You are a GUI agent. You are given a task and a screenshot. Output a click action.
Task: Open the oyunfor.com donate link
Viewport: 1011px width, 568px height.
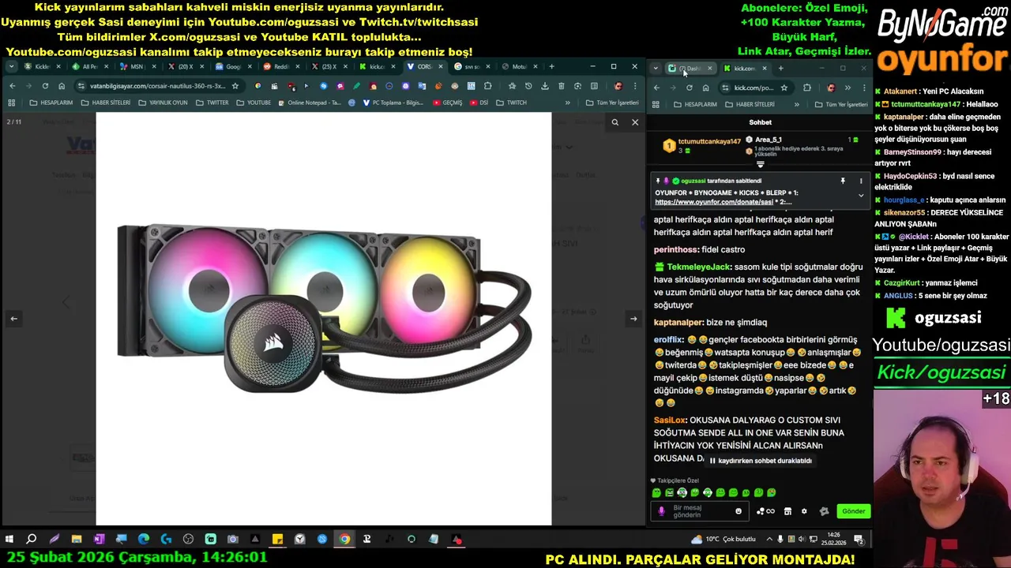coord(714,202)
